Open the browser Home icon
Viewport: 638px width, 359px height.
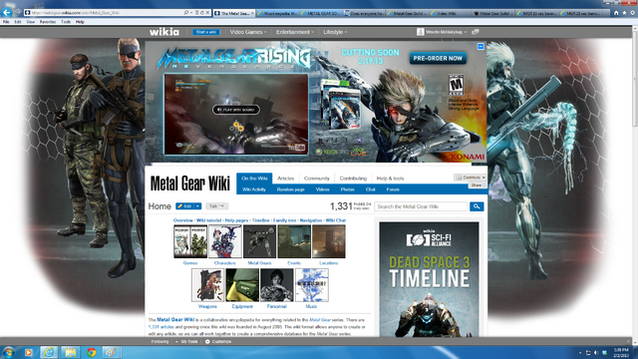(616, 13)
